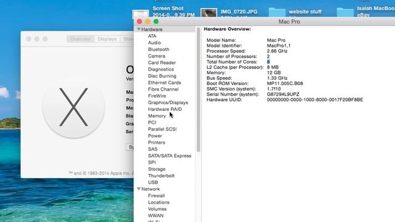Image resolution: width=395 pixels, height=222 pixels.
Task: Click the OS X logo in About window
Action: (73, 107)
